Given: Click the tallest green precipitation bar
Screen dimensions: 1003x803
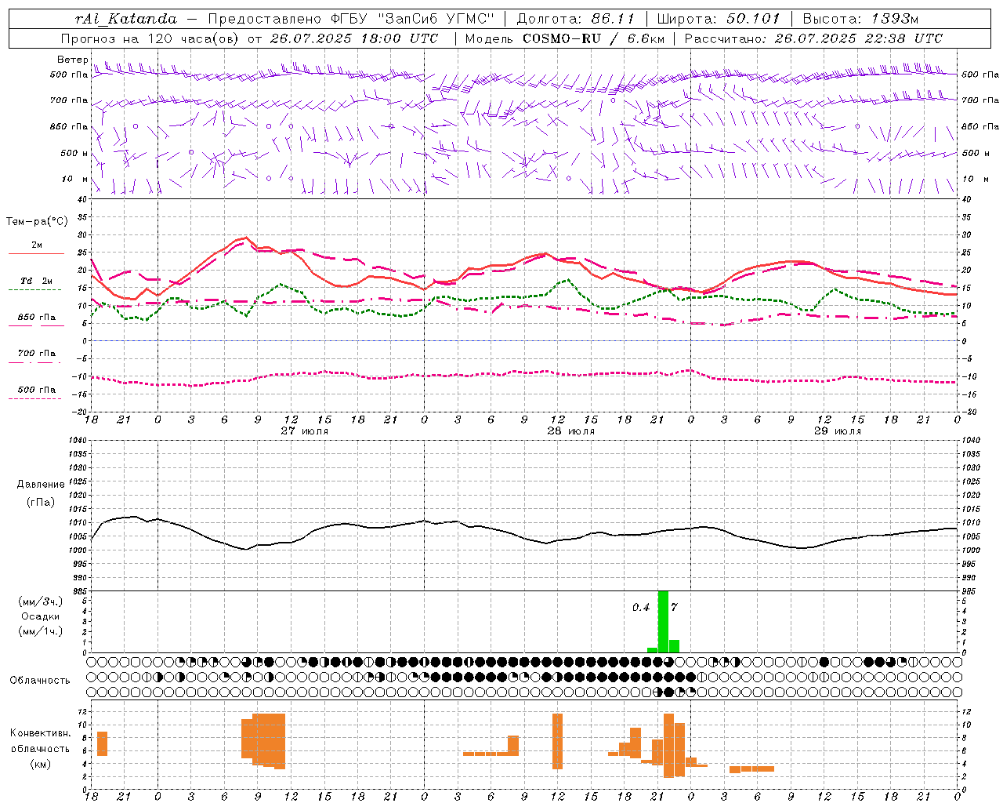Looking at the screenshot, I should click(x=663, y=621).
